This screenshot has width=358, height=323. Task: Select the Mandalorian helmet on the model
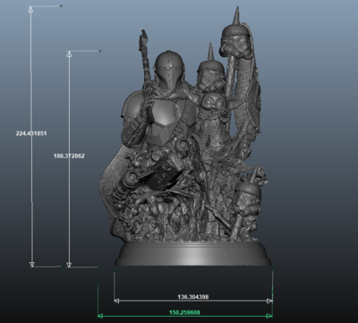pyautogui.click(x=169, y=70)
